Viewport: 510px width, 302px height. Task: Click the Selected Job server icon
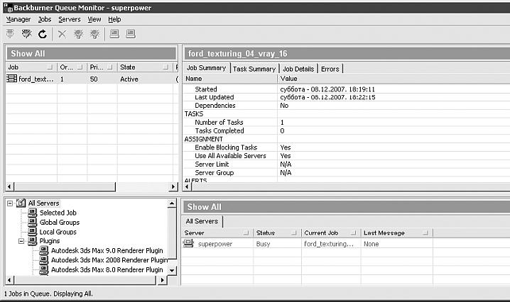pyautogui.click(x=32, y=213)
